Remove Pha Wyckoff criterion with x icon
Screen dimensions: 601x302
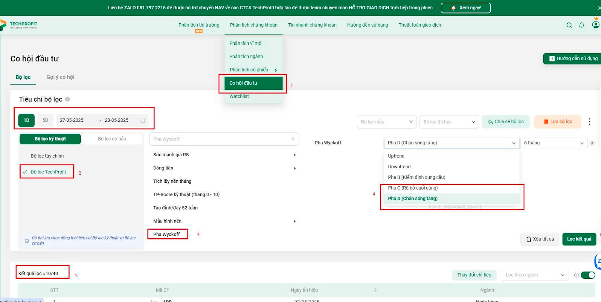592,143
